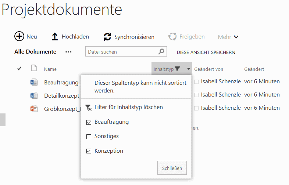Click 'vor 6 Minuten' in Grobkonzept row
Image resolution: width=289 pixels, height=185 pixels.
click(262, 108)
